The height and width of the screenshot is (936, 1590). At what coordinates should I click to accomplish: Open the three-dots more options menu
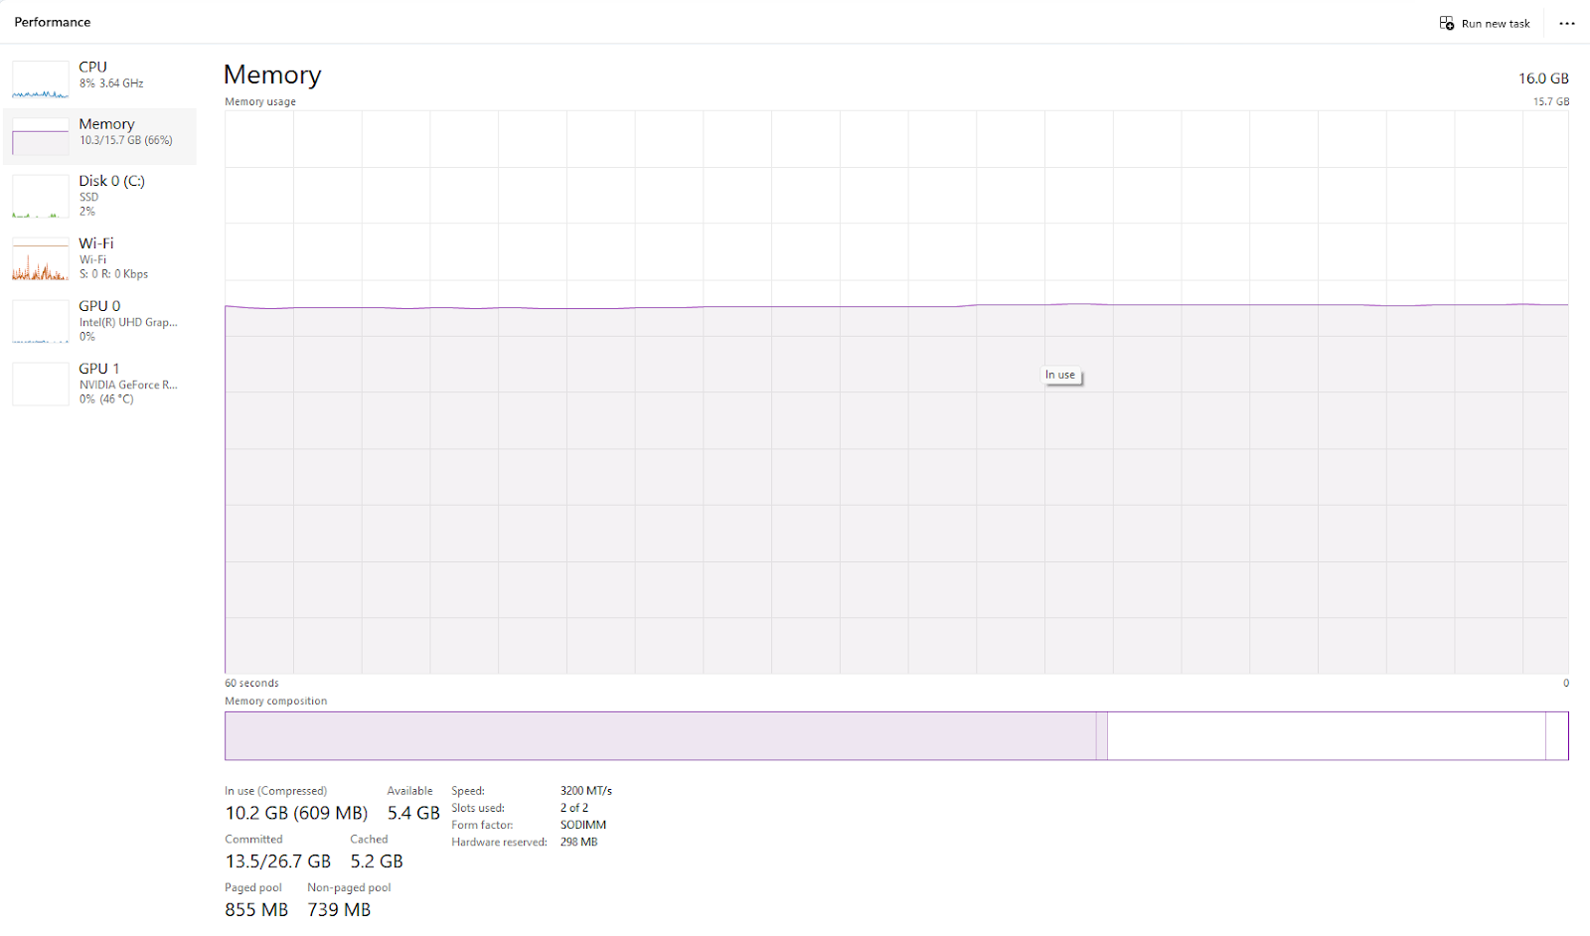(x=1567, y=24)
